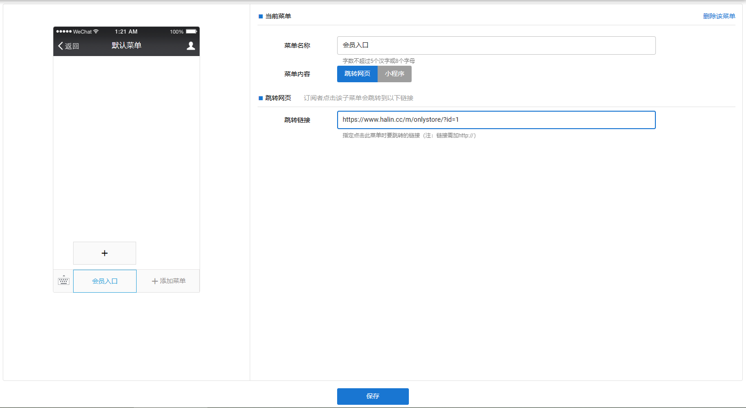
Task: Focus the 跳转链接 URL input field
Action: pyautogui.click(x=496, y=120)
